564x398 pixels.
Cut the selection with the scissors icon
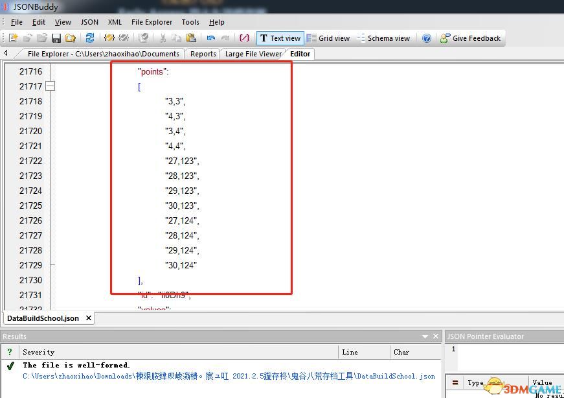163,38
